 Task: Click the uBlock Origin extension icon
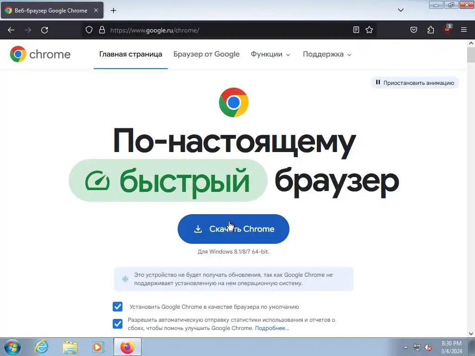pos(448,29)
